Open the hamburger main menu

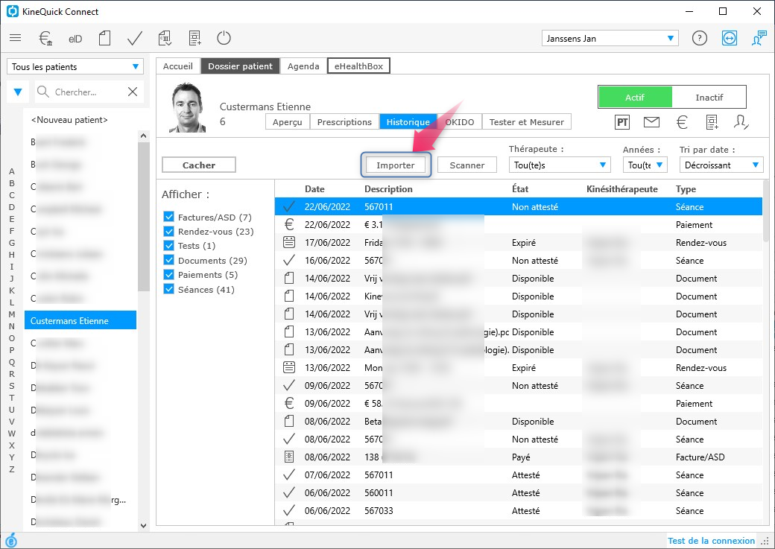[x=16, y=38]
